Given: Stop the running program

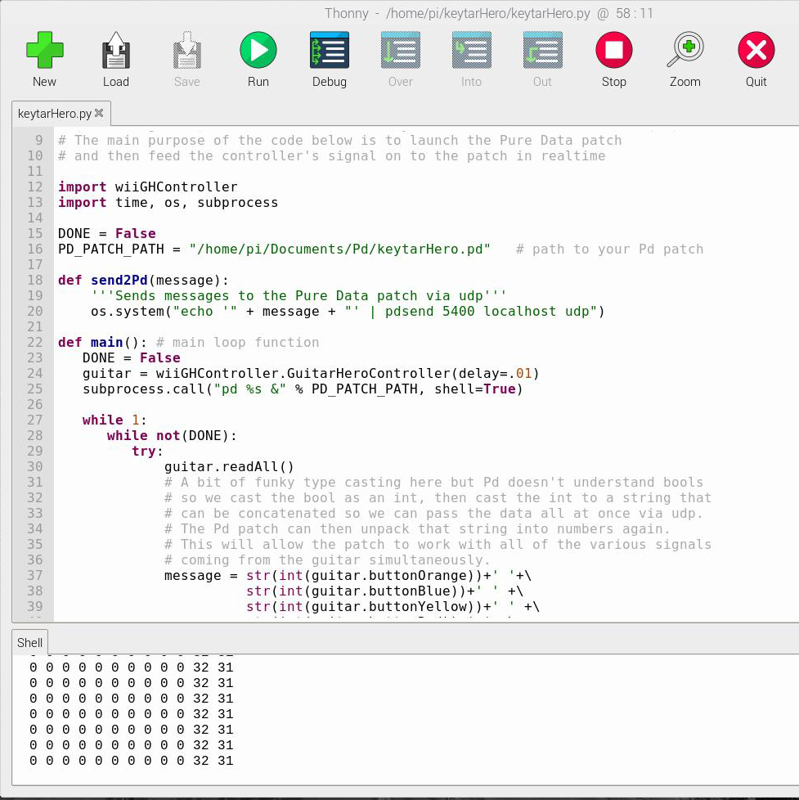Looking at the screenshot, I should (x=614, y=50).
